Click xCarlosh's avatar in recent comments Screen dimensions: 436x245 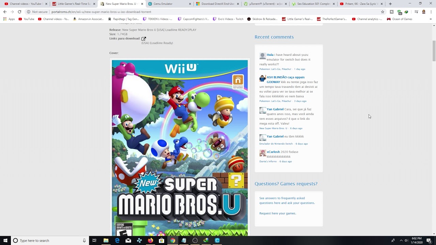coord(263,153)
